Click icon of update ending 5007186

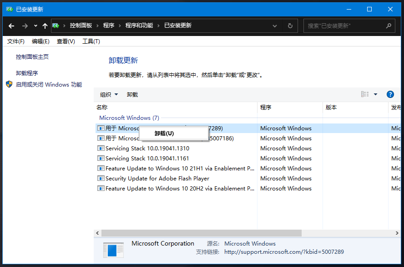click(101, 138)
